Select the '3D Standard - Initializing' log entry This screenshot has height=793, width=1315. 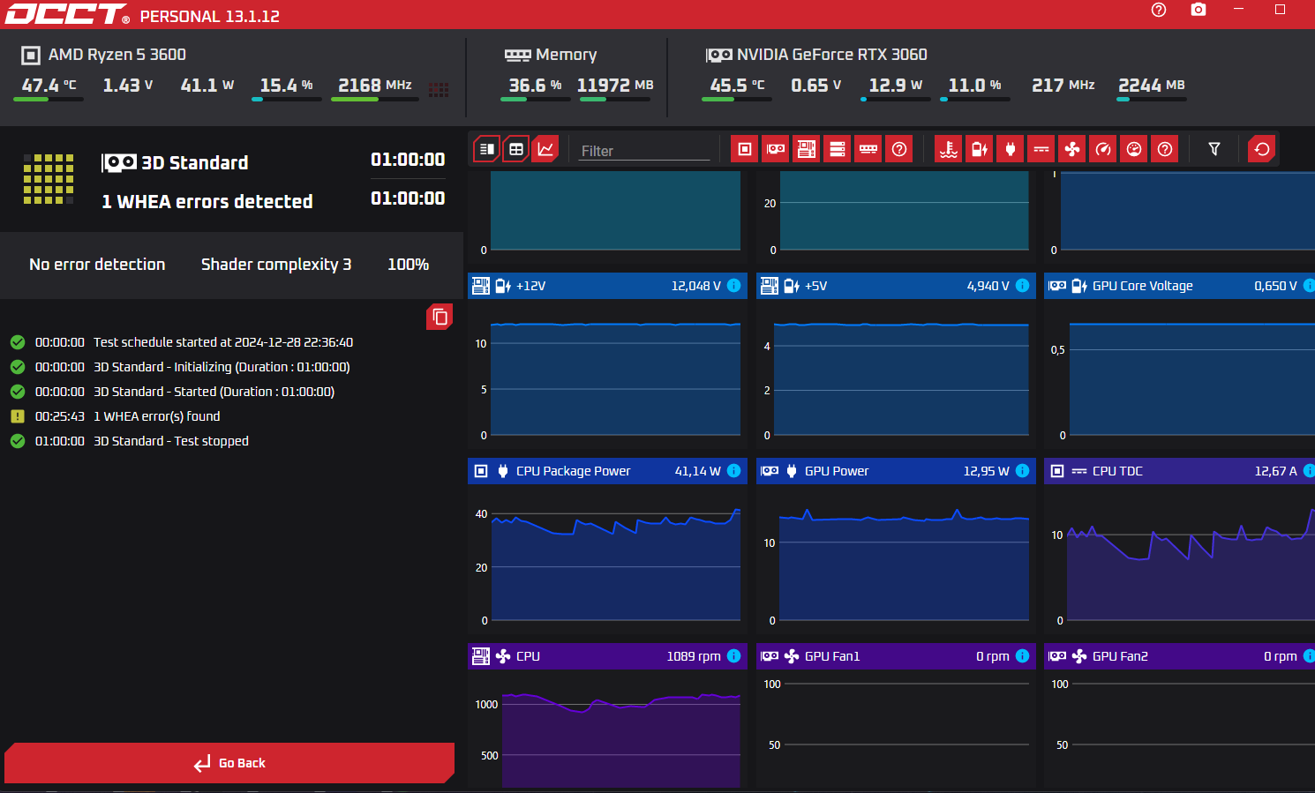point(222,367)
